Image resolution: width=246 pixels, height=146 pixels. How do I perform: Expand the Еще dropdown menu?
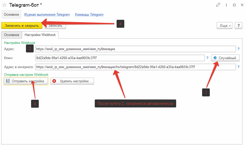tap(225, 25)
